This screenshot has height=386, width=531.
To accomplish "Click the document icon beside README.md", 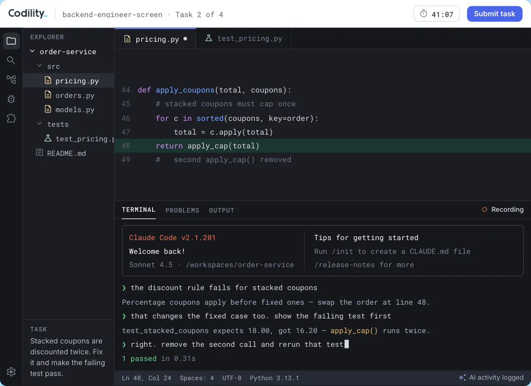I will [x=40, y=153].
